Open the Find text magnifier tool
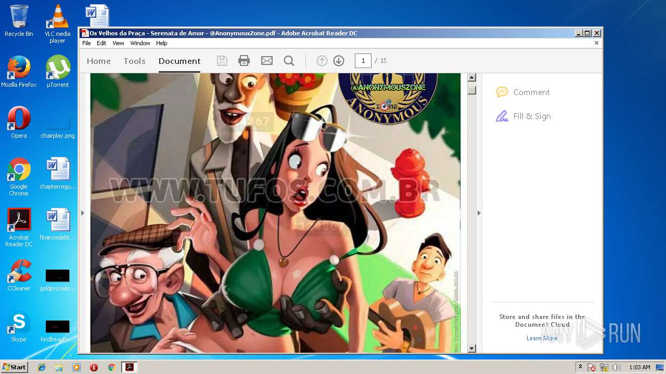666x374 pixels. pos(289,61)
